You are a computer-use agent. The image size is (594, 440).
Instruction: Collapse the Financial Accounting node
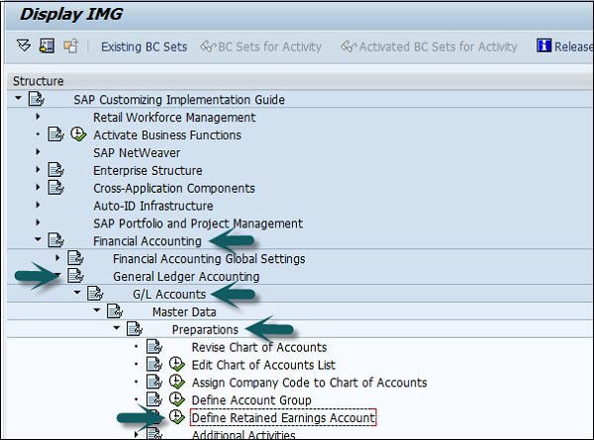tap(37, 240)
